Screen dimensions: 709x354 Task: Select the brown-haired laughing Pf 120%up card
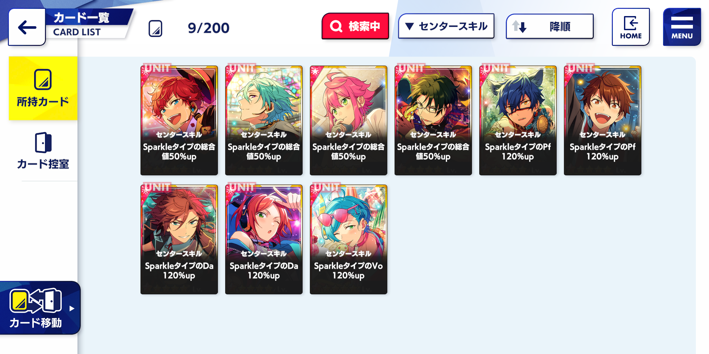coord(603,120)
